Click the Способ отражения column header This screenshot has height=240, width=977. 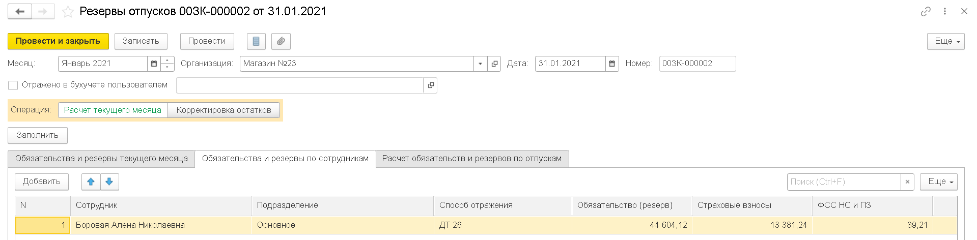click(x=503, y=205)
